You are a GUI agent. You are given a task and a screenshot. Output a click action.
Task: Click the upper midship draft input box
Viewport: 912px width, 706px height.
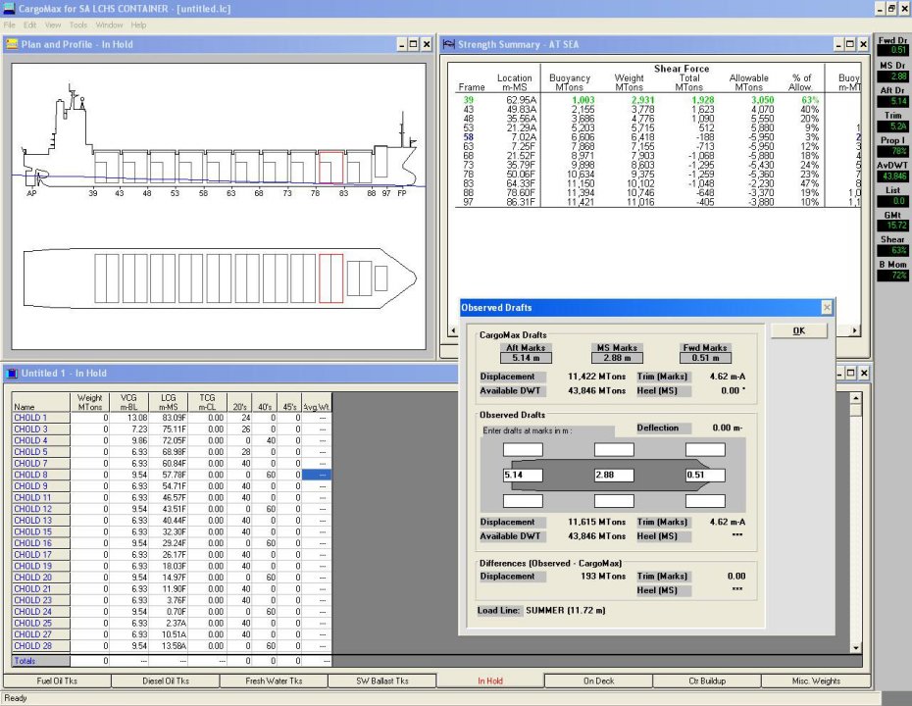(614, 449)
